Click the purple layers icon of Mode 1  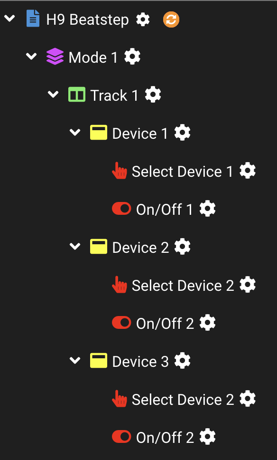point(55,57)
